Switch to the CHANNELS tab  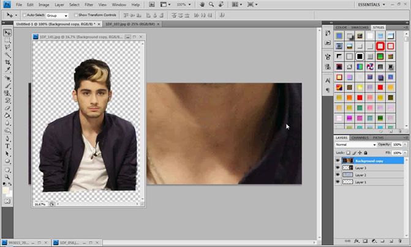pyautogui.click(x=360, y=138)
